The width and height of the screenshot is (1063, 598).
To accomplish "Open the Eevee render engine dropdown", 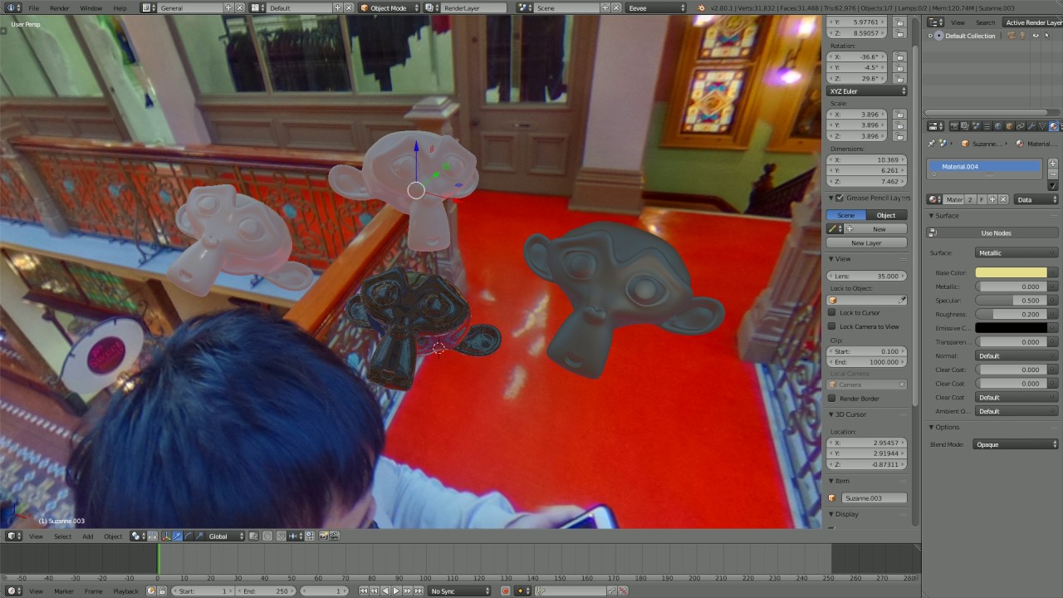I will click(x=657, y=7).
